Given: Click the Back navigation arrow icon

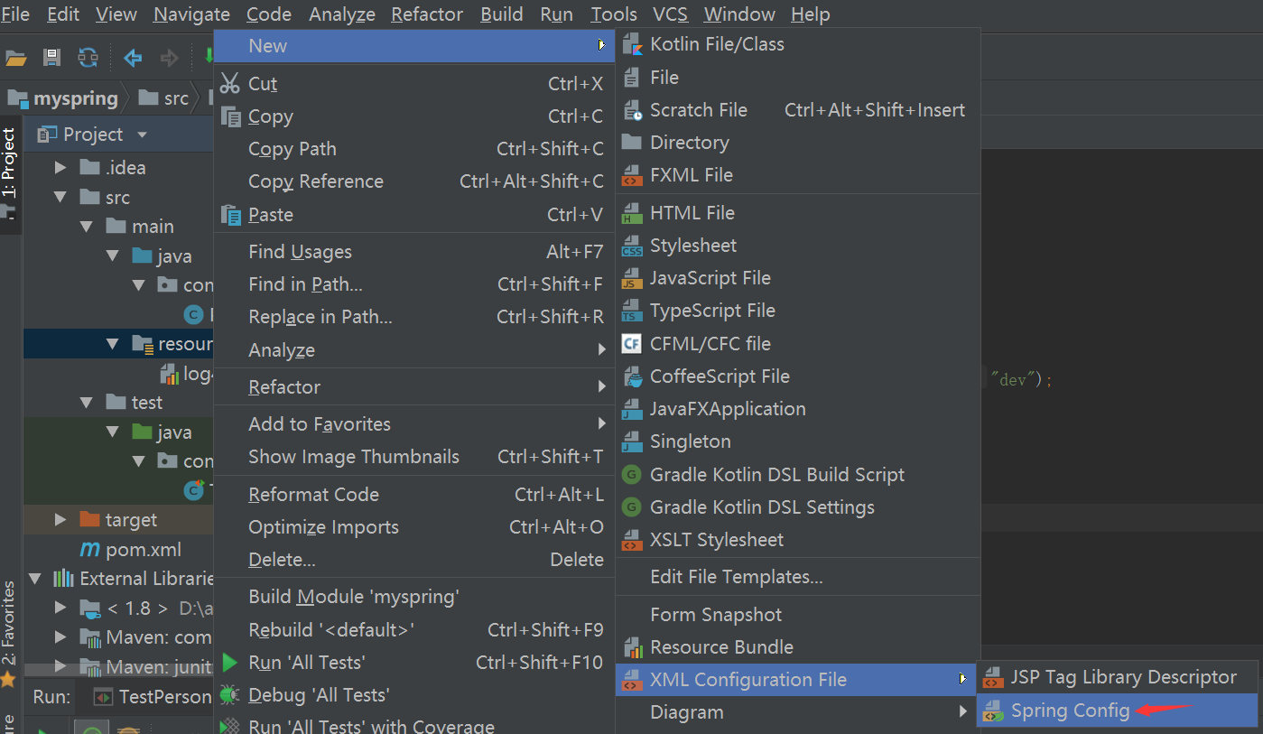Looking at the screenshot, I should 133,58.
